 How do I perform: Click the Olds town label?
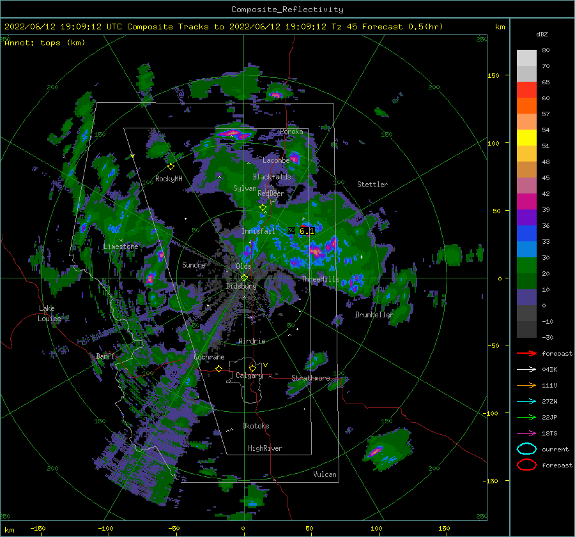(243, 266)
